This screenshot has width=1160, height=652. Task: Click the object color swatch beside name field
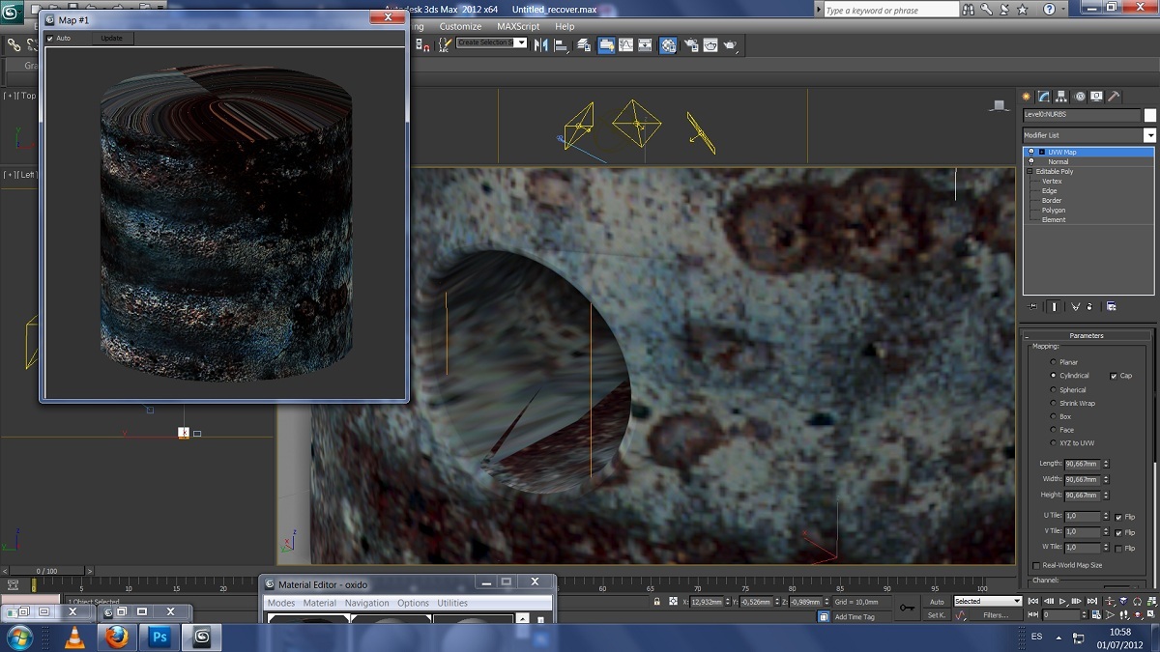tap(1149, 115)
